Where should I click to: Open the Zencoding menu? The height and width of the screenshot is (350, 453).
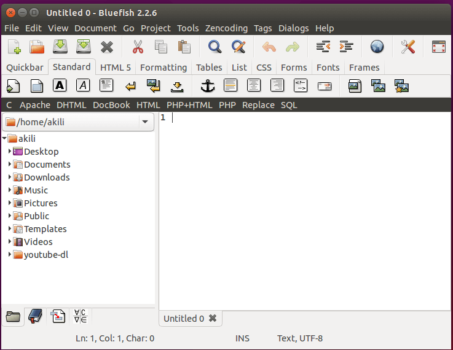[226, 28]
